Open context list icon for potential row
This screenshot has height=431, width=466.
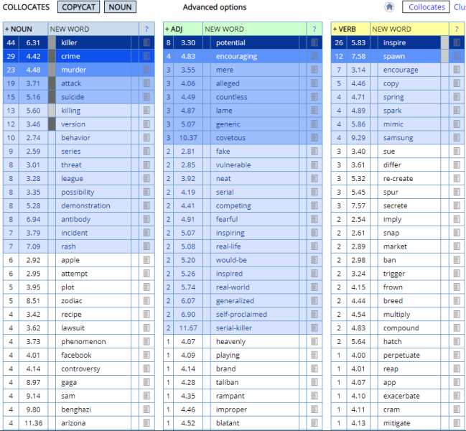(314, 42)
